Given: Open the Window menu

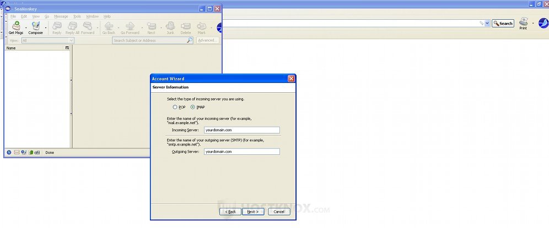Looking at the screenshot, I should click(x=92, y=16).
